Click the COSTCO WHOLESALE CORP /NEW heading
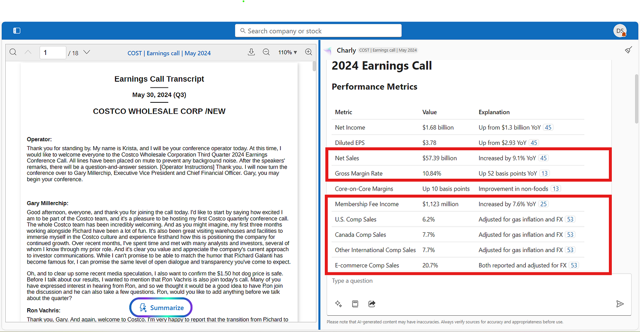Image resolution: width=640 pixels, height=332 pixels. pos(159,112)
